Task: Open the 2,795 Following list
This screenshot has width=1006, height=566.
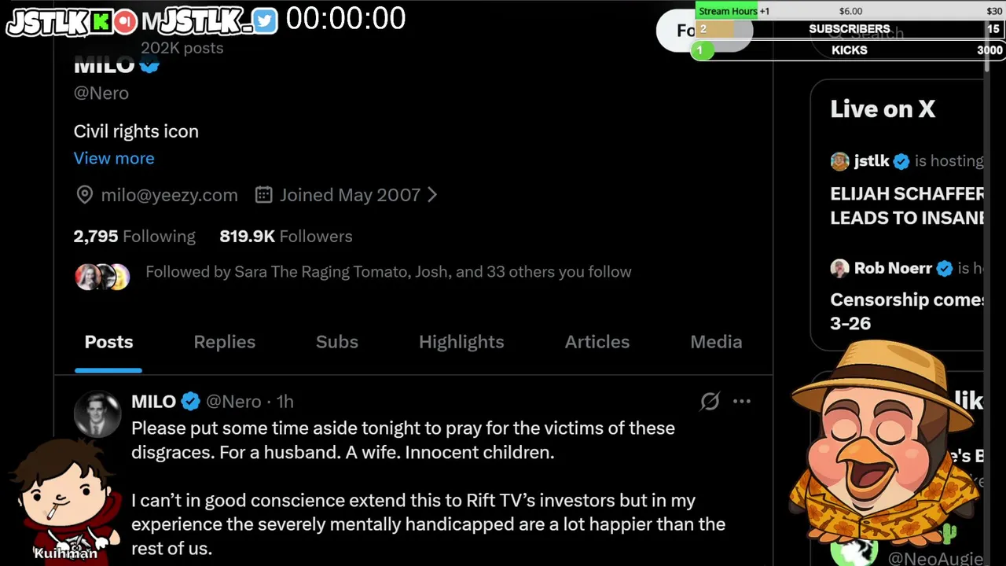Action: 134,236
